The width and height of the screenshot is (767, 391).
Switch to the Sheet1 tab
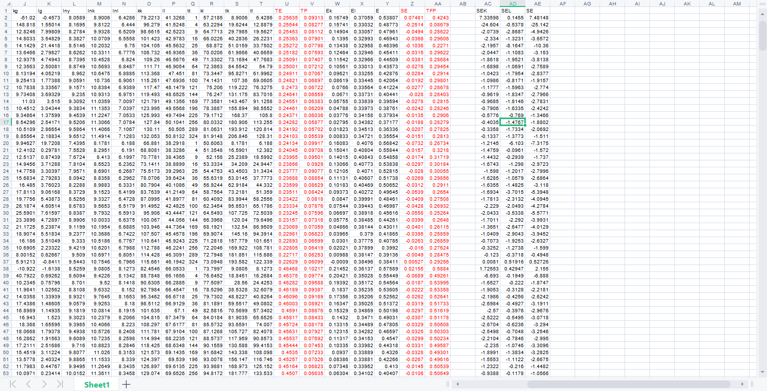(97, 385)
